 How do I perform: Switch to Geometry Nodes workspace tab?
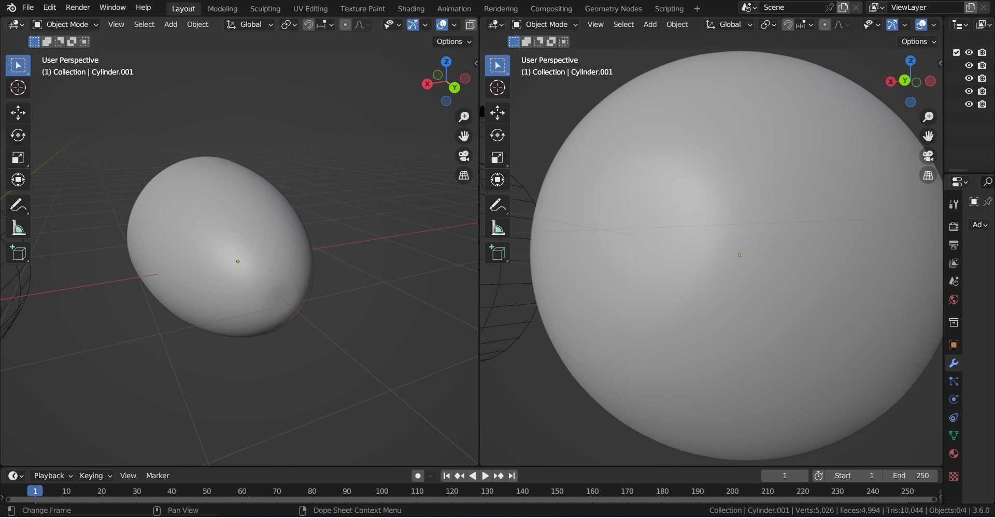[x=613, y=8]
